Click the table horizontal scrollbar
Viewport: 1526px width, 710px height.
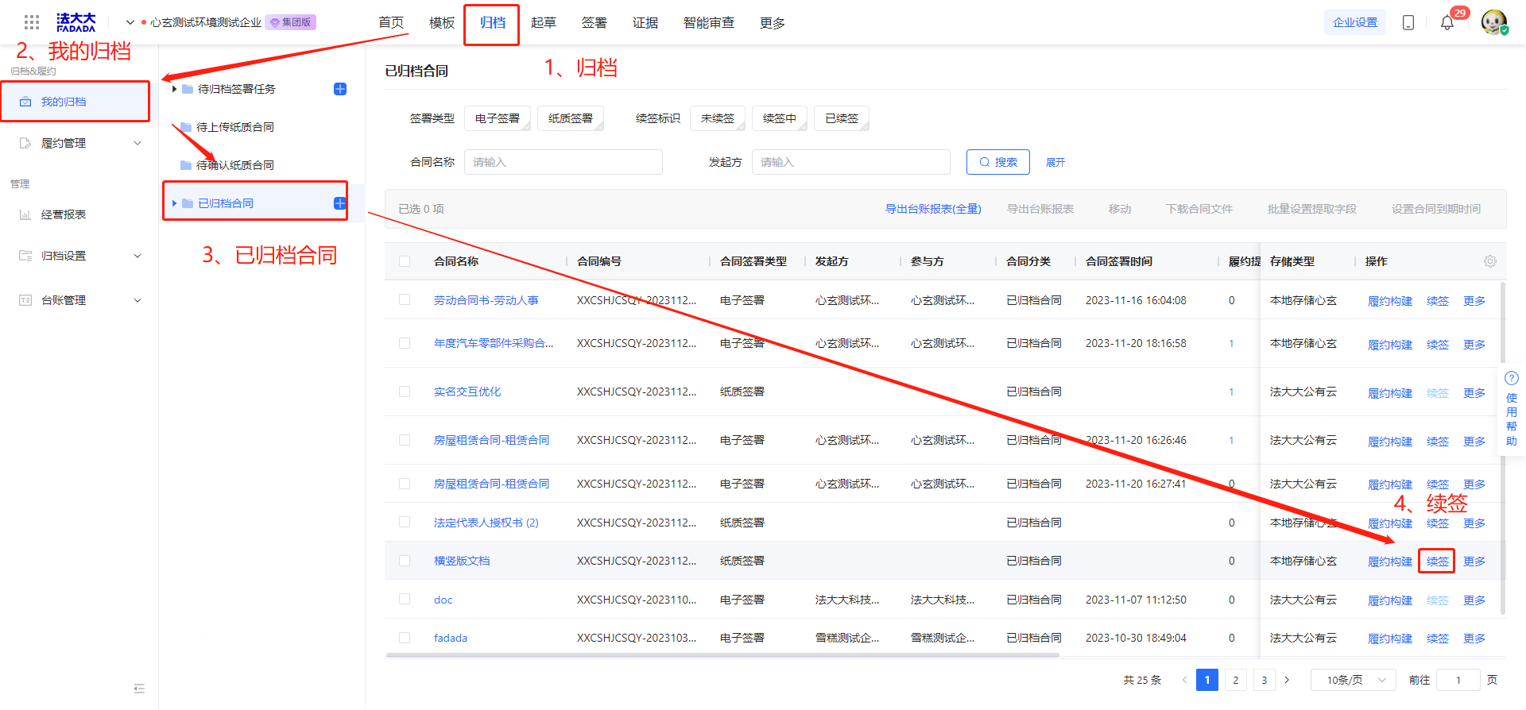tap(722, 655)
